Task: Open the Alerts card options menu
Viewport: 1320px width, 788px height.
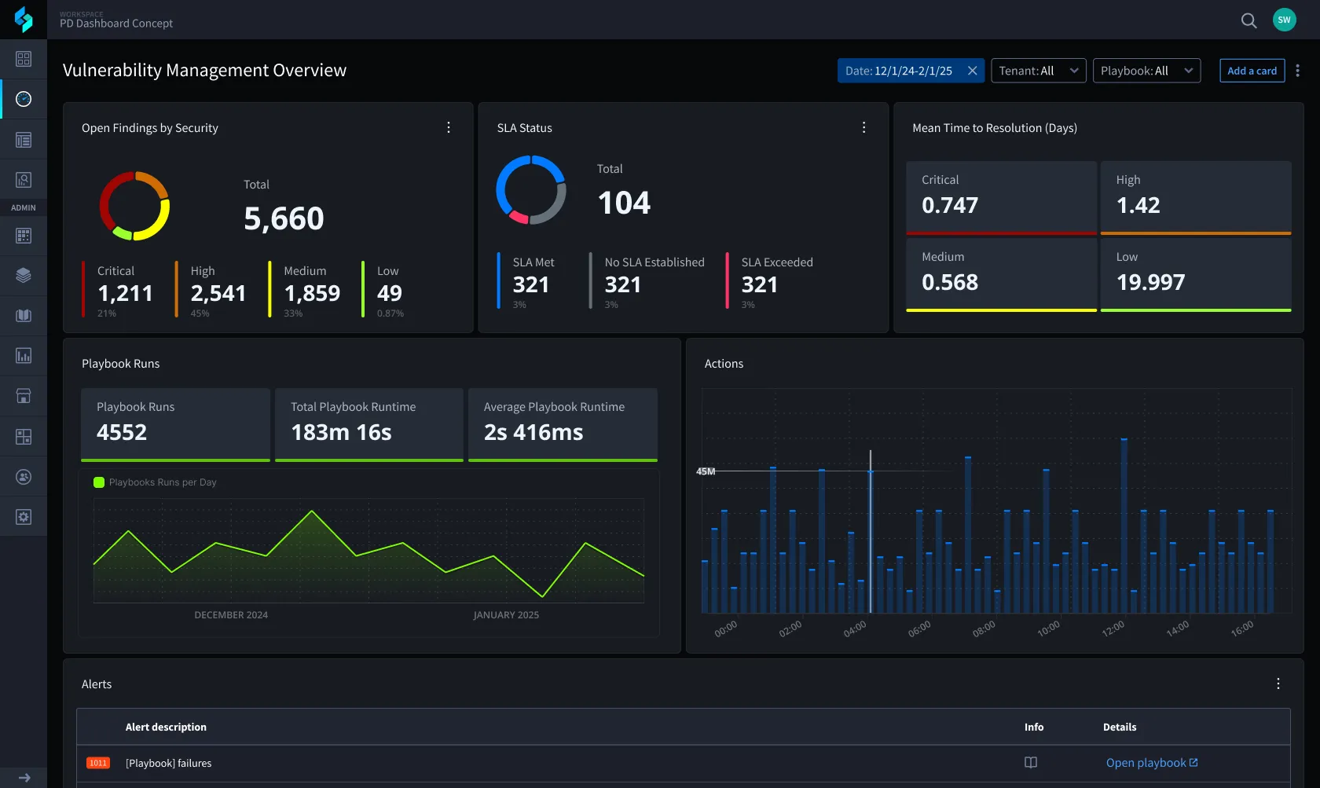Action: [x=1278, y=684]
